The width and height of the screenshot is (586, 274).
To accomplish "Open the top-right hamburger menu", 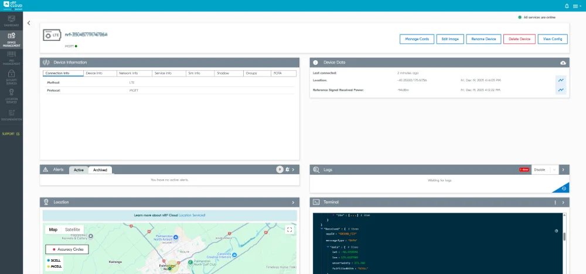I will (576, 6).
